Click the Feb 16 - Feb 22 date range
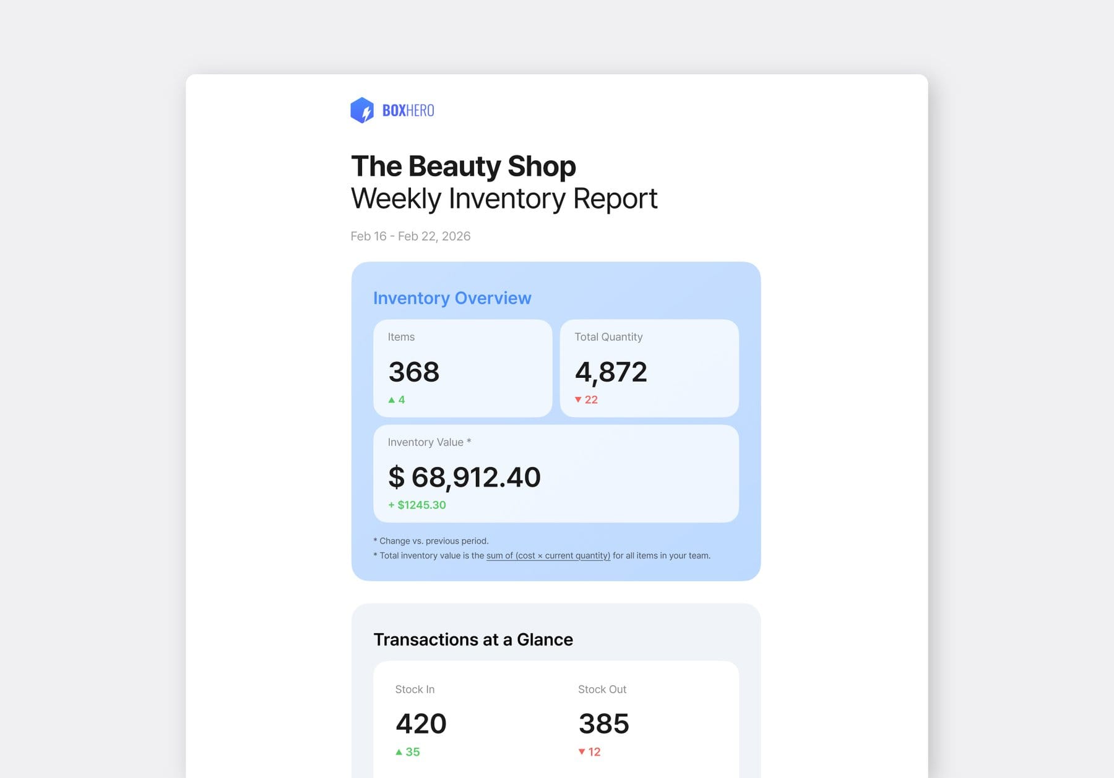 click(410, 236)
